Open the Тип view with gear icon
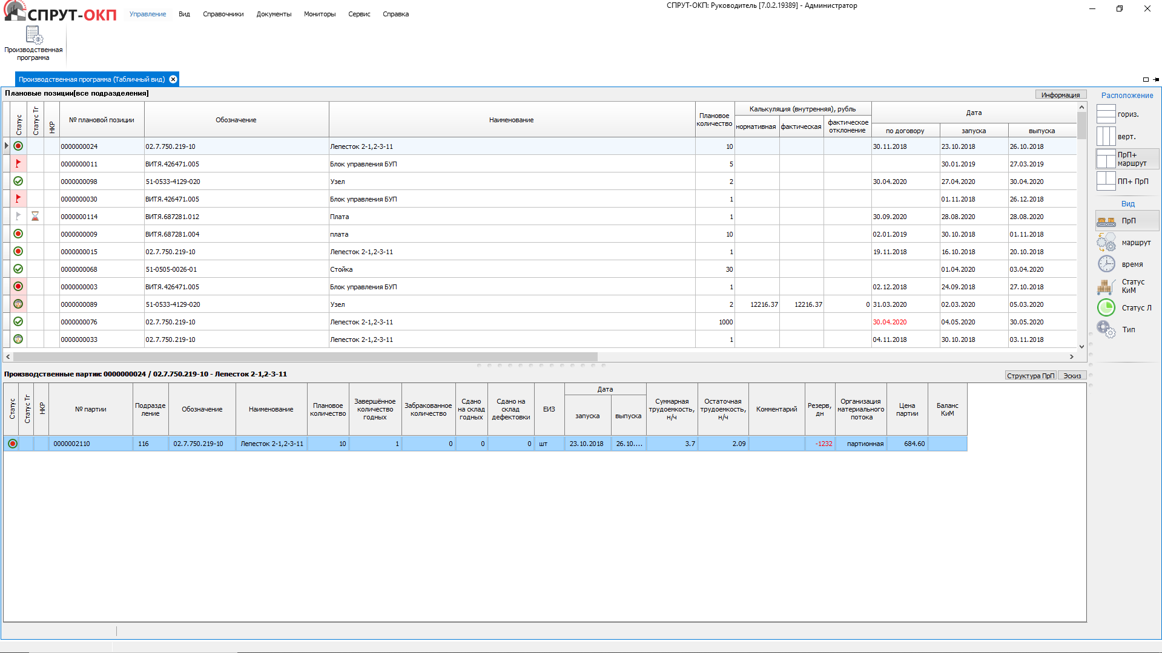Image resolution: width=1162 pixels, height=653 pixels. (1106, 330)
